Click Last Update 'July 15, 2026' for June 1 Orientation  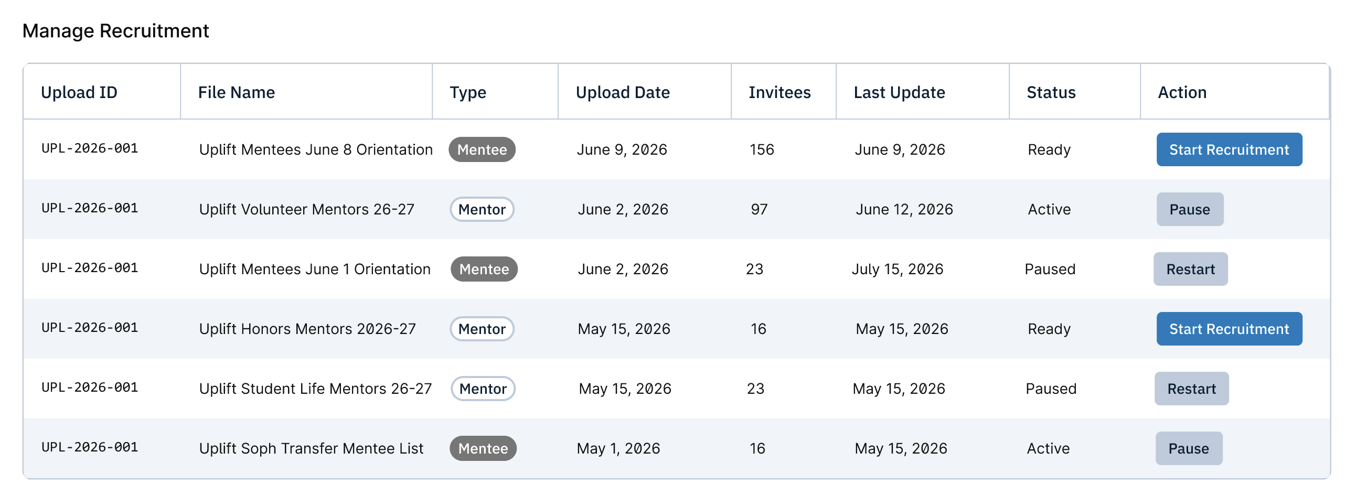click(x=898, y=269)
